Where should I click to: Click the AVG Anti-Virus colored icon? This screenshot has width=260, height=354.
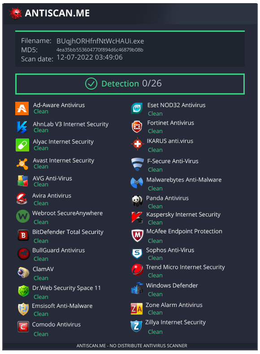click(23, 181)
